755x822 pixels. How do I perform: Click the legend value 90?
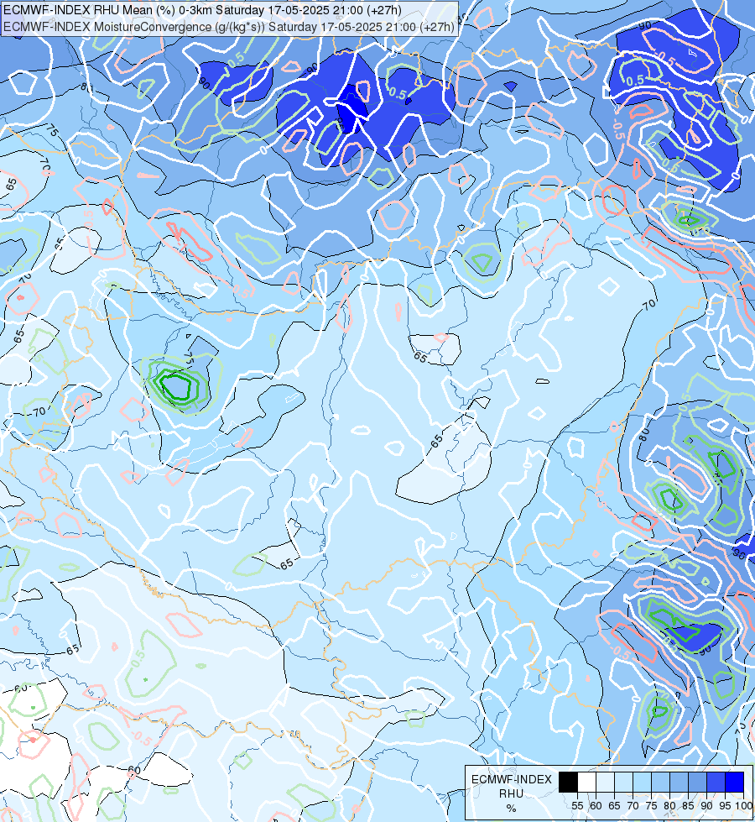[707, 806]
